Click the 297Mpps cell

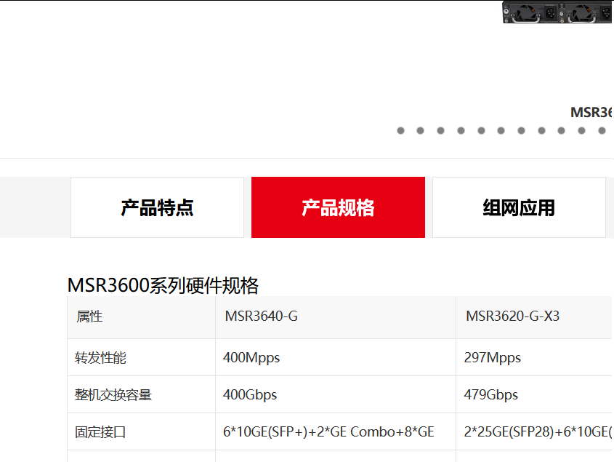[x=535, y=357]
